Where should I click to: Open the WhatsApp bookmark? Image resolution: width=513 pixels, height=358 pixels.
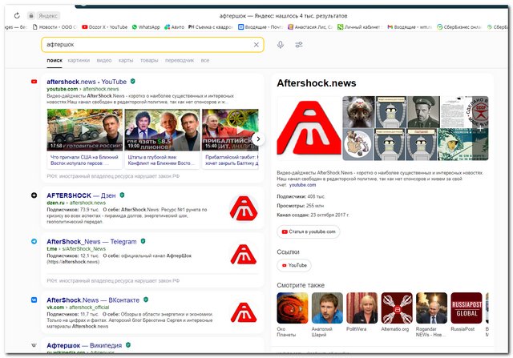pyautogui.click(x=146, y=27)
